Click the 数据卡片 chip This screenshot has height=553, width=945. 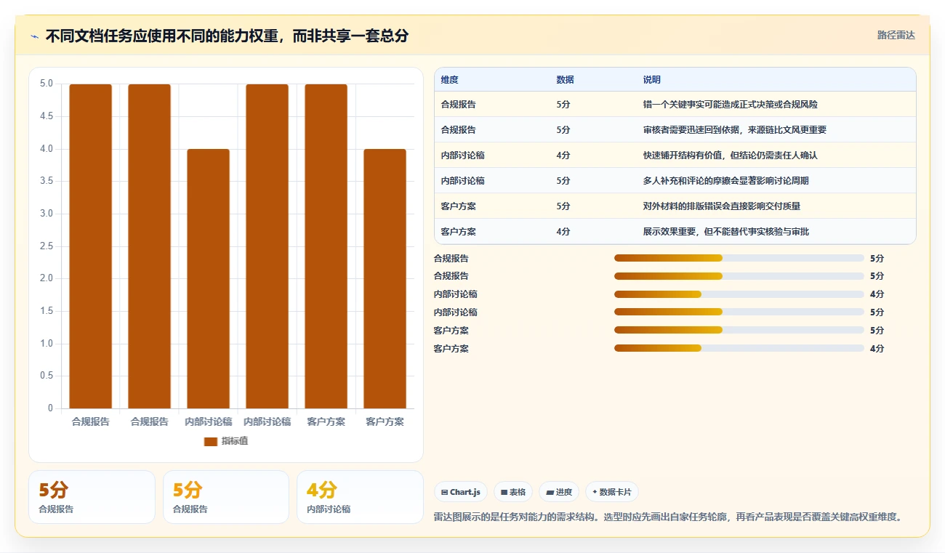click(x=612, y=492)
